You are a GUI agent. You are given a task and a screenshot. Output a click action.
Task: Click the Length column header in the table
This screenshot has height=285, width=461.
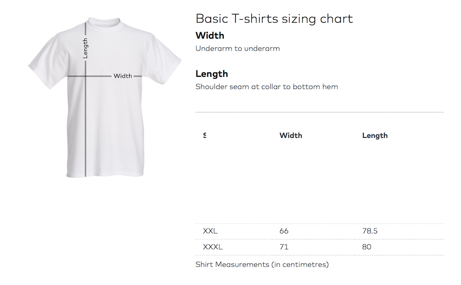(375, 135)
